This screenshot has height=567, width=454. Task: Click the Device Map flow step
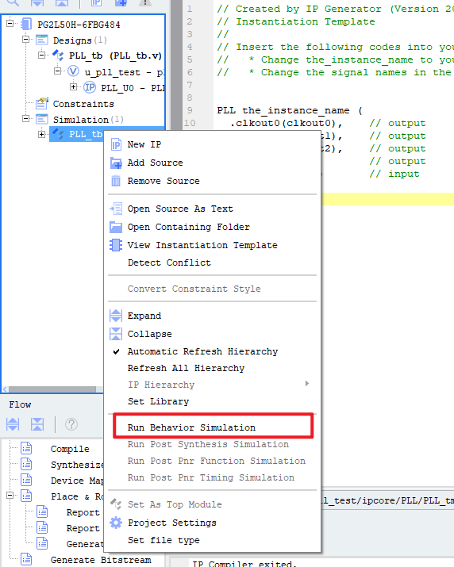(x=77, y=481)
